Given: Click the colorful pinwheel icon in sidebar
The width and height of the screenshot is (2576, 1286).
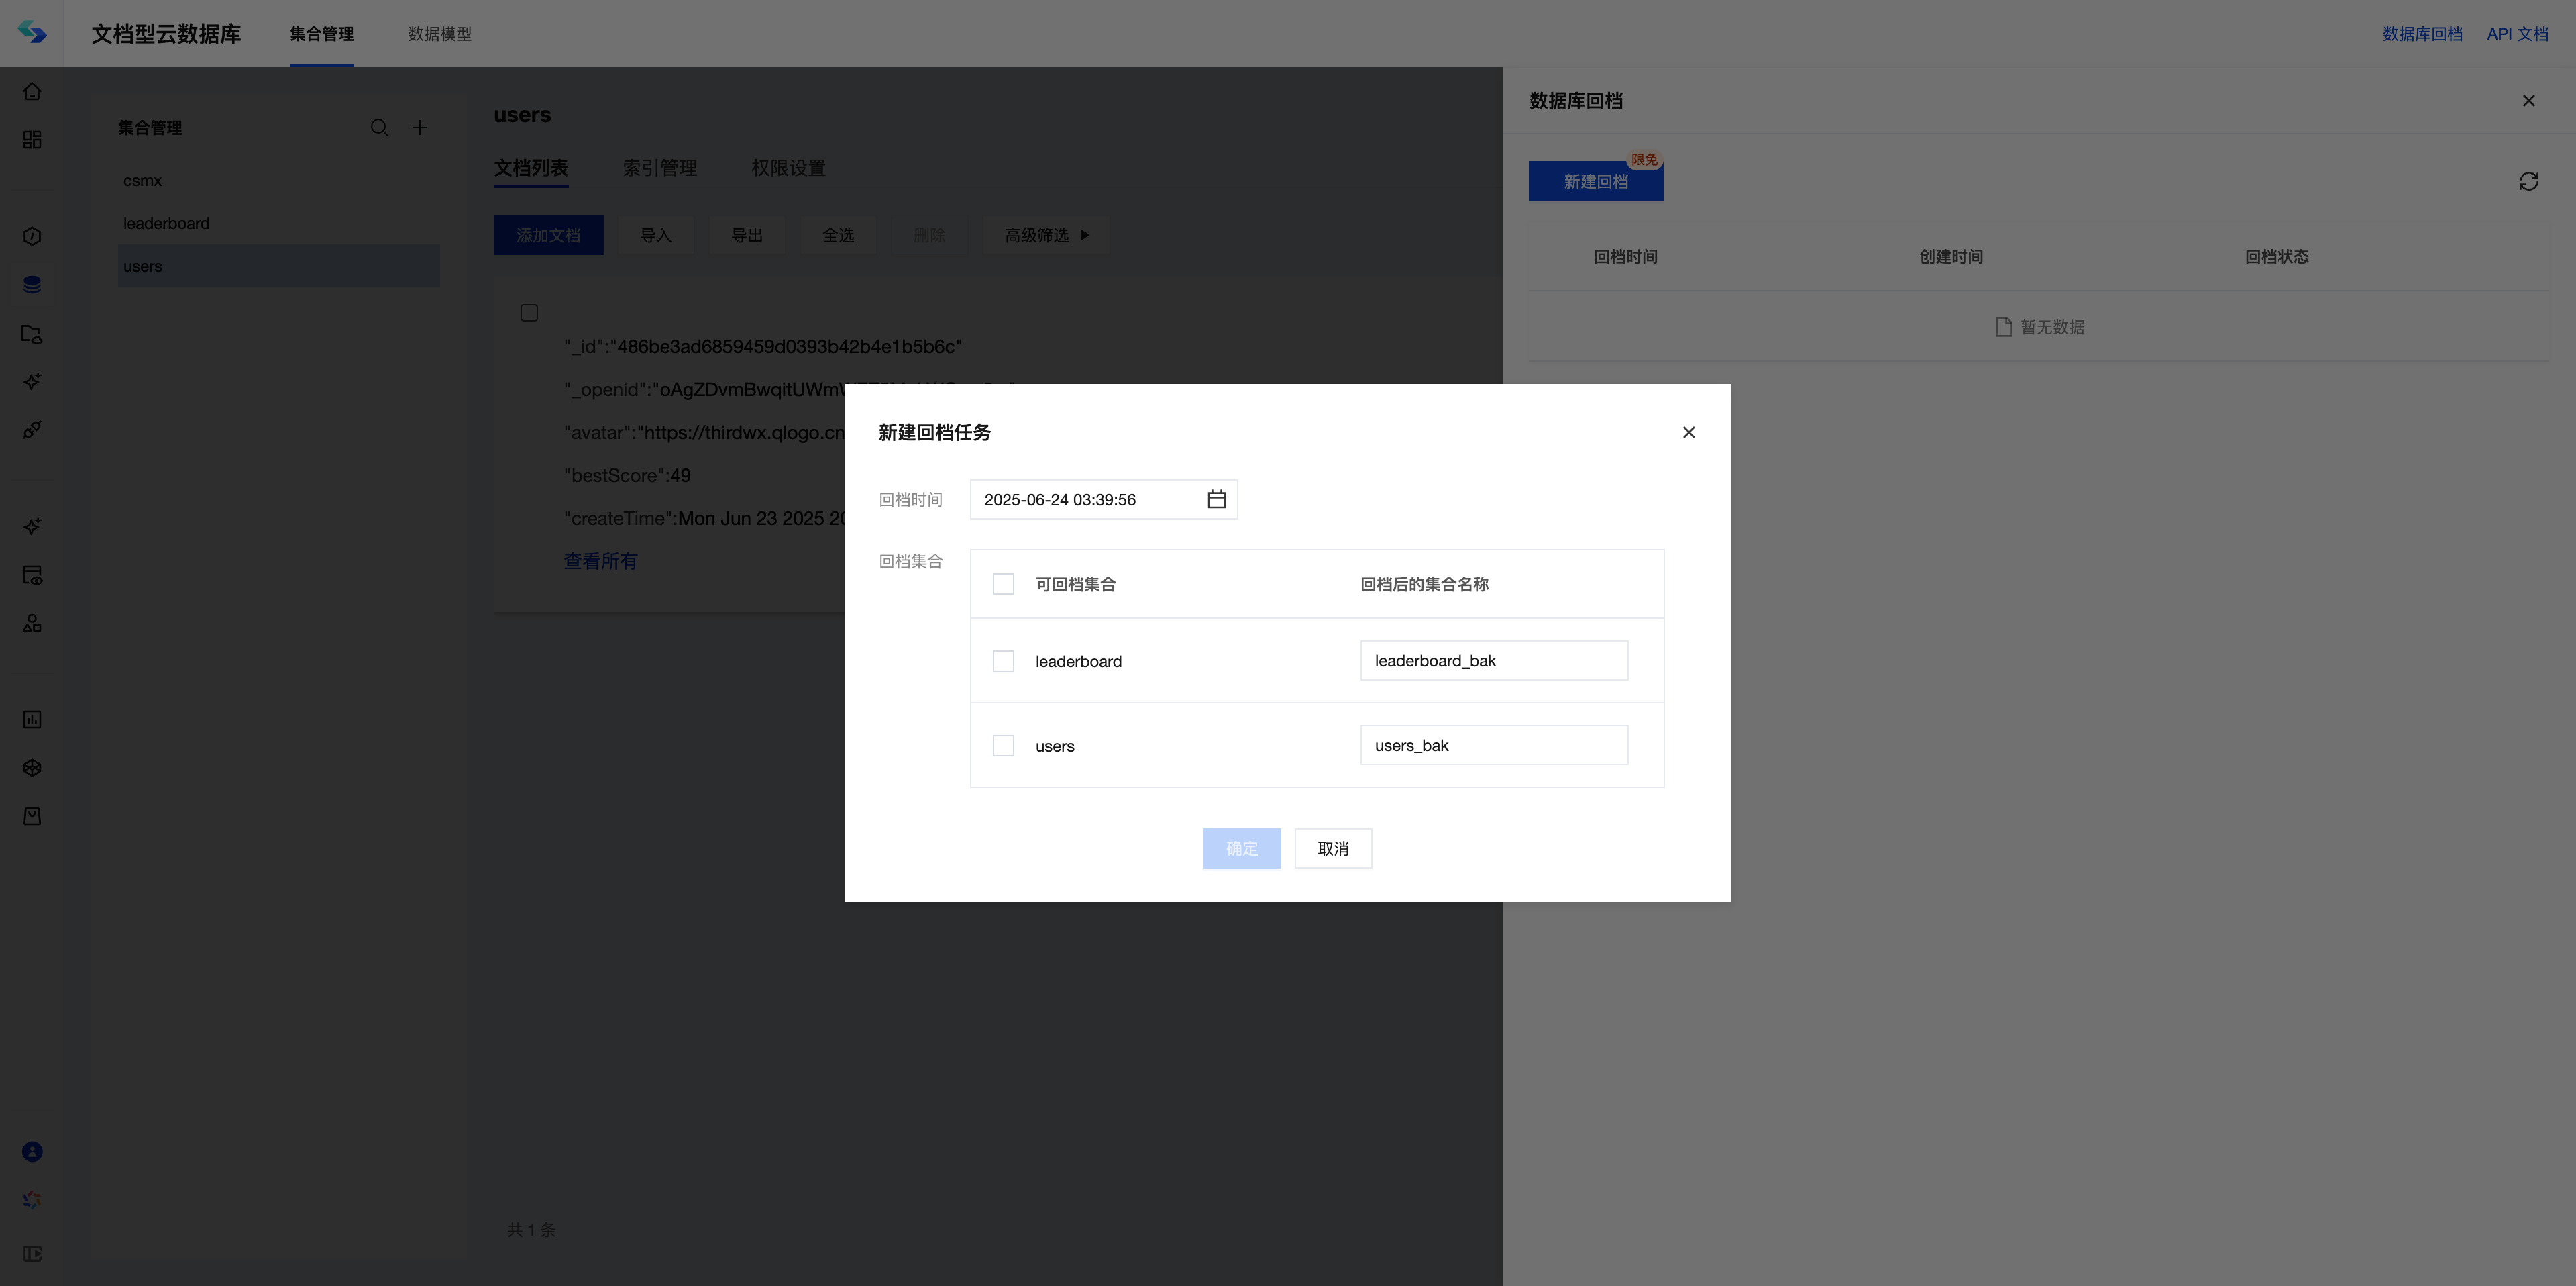Looking at the screenshot, I should pos(32,1200).
